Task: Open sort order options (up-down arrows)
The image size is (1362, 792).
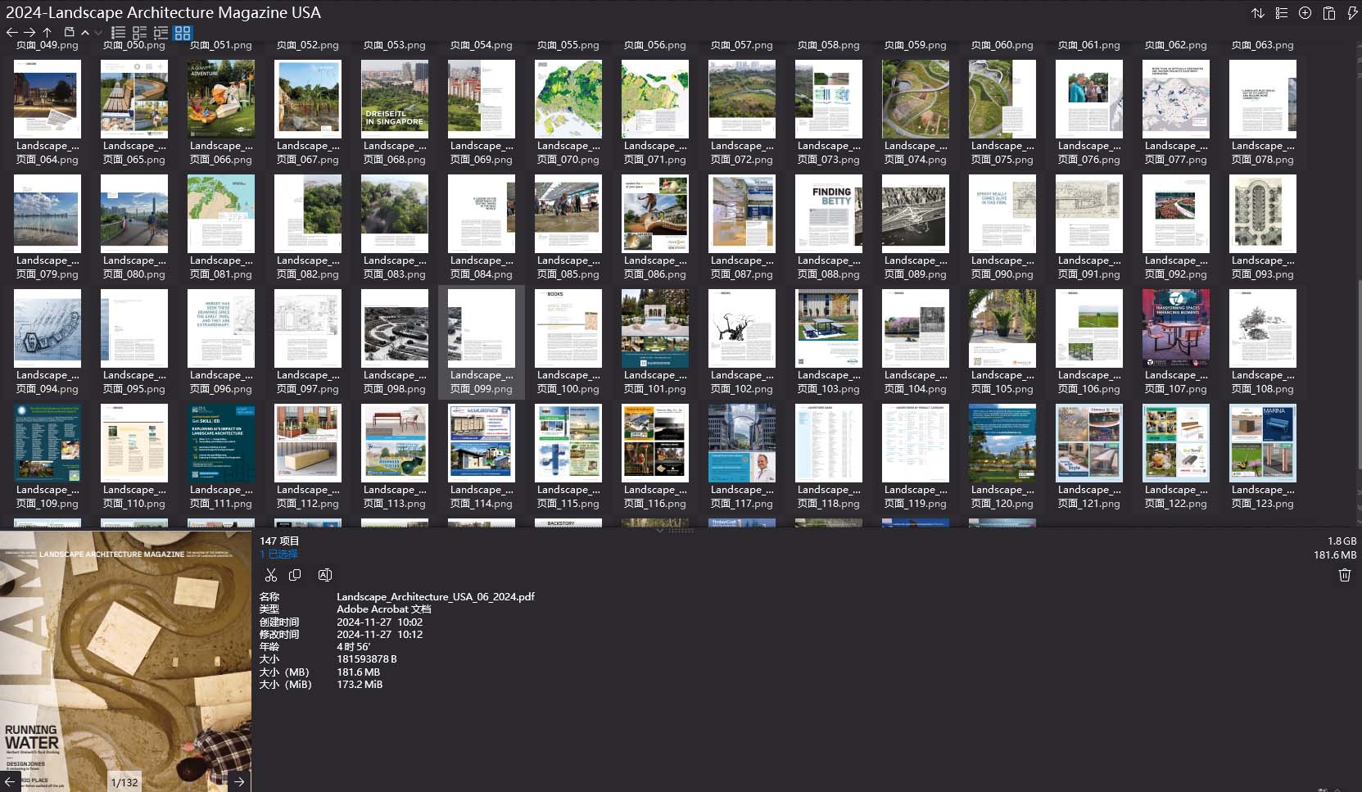Action: pos(1258,13)
